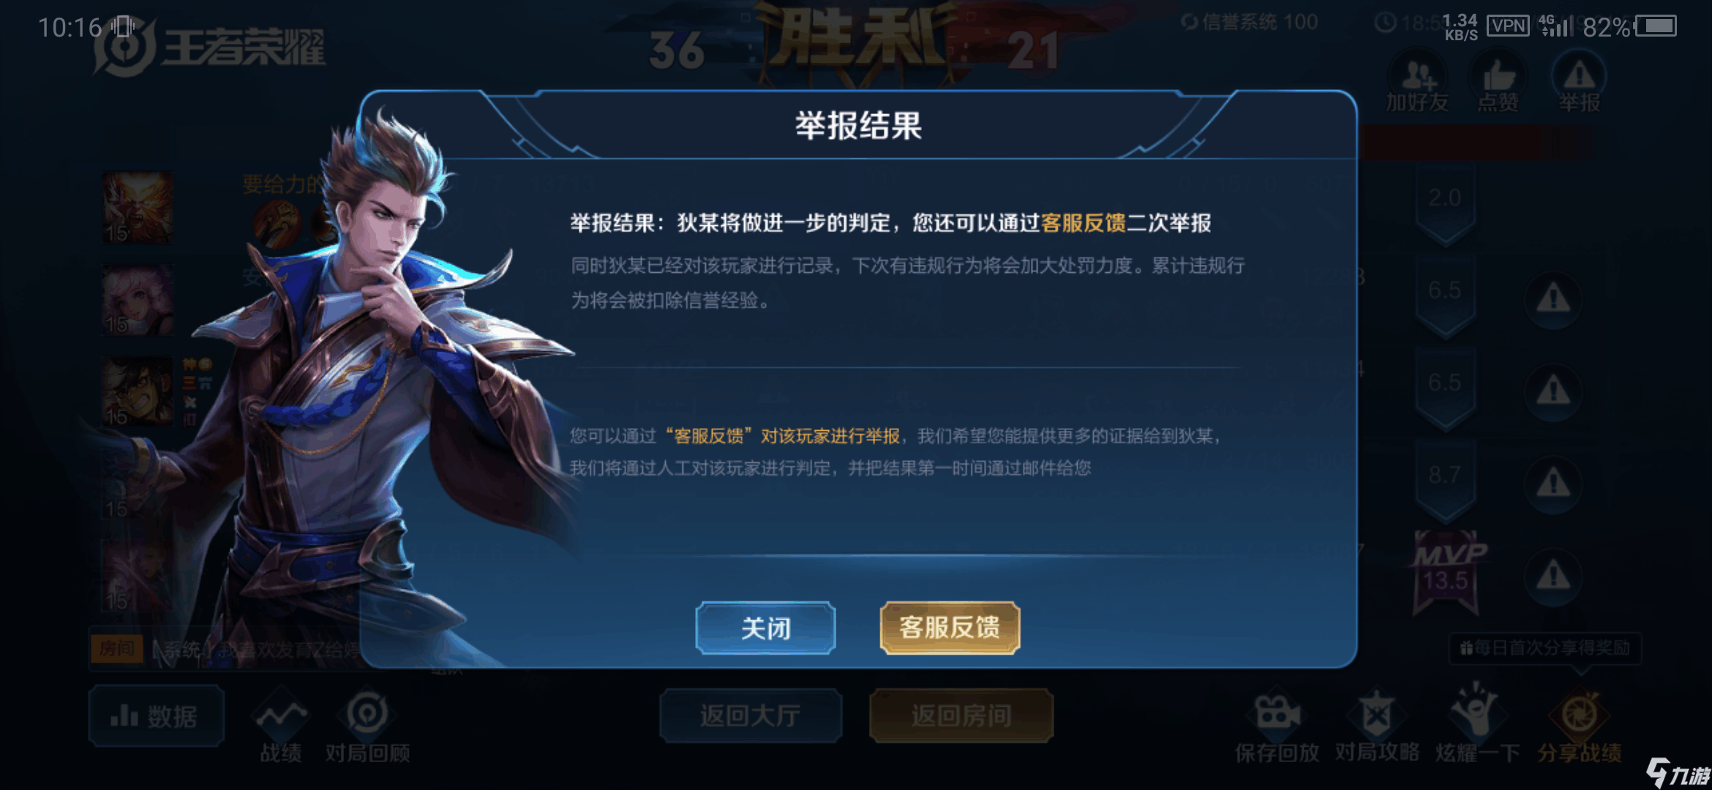Report the 8.7 rated player
This screenshot has height=790, width=1712.
pyautogui.click(x=1553, y=484)
